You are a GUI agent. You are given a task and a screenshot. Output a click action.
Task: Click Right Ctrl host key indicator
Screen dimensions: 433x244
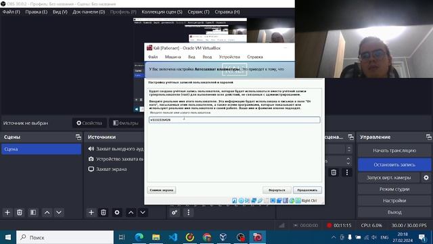pos(309,201)
